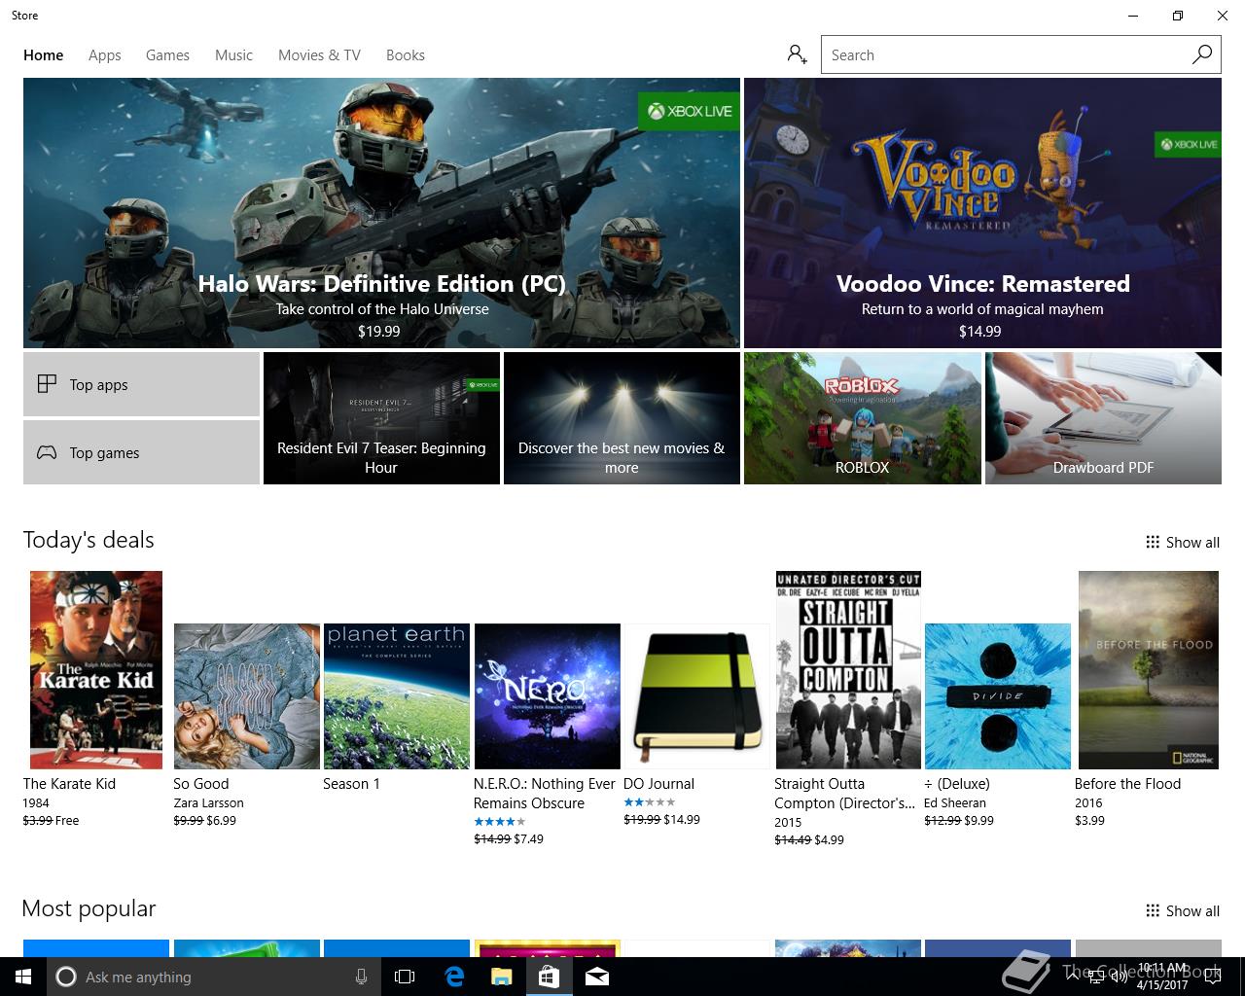The image size is (1245, 996).
Task: Click Zara Larsson artist name
Action: [208, 803]
